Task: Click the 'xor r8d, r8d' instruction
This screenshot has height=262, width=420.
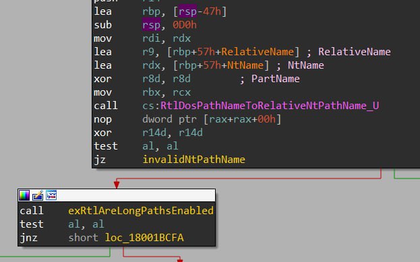Action: tap(142, 79)
